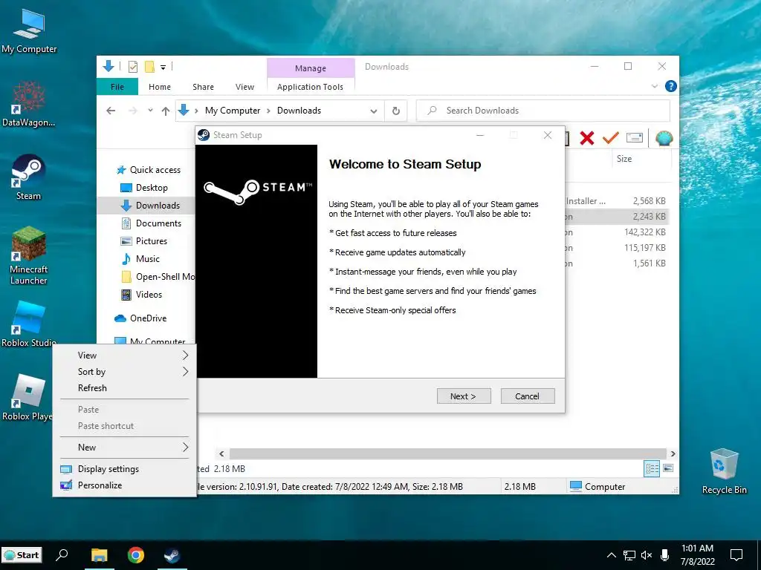Image resolution: width=761 pixels, height=570 pixels.
Task: Expand View submenu in context menu
Action: click(x=125, y=356)
